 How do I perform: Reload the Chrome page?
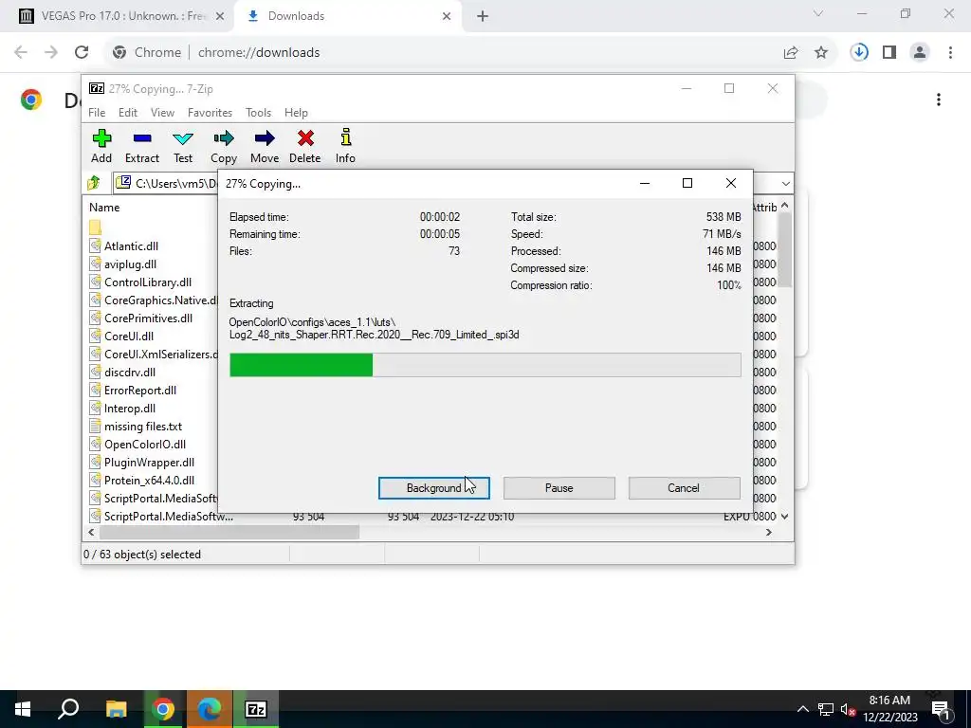82,52
